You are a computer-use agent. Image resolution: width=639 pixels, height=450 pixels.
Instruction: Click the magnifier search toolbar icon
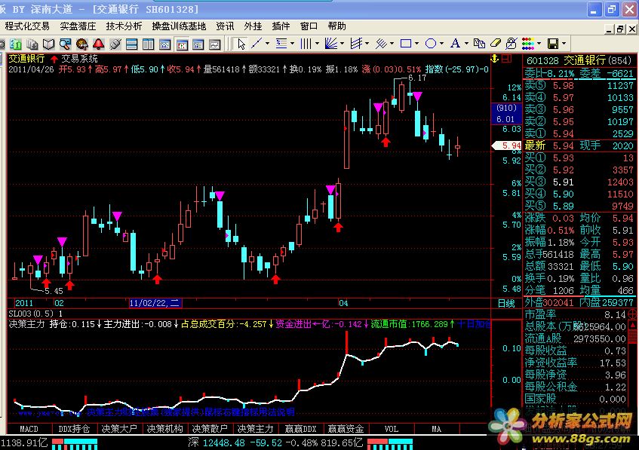65,44
